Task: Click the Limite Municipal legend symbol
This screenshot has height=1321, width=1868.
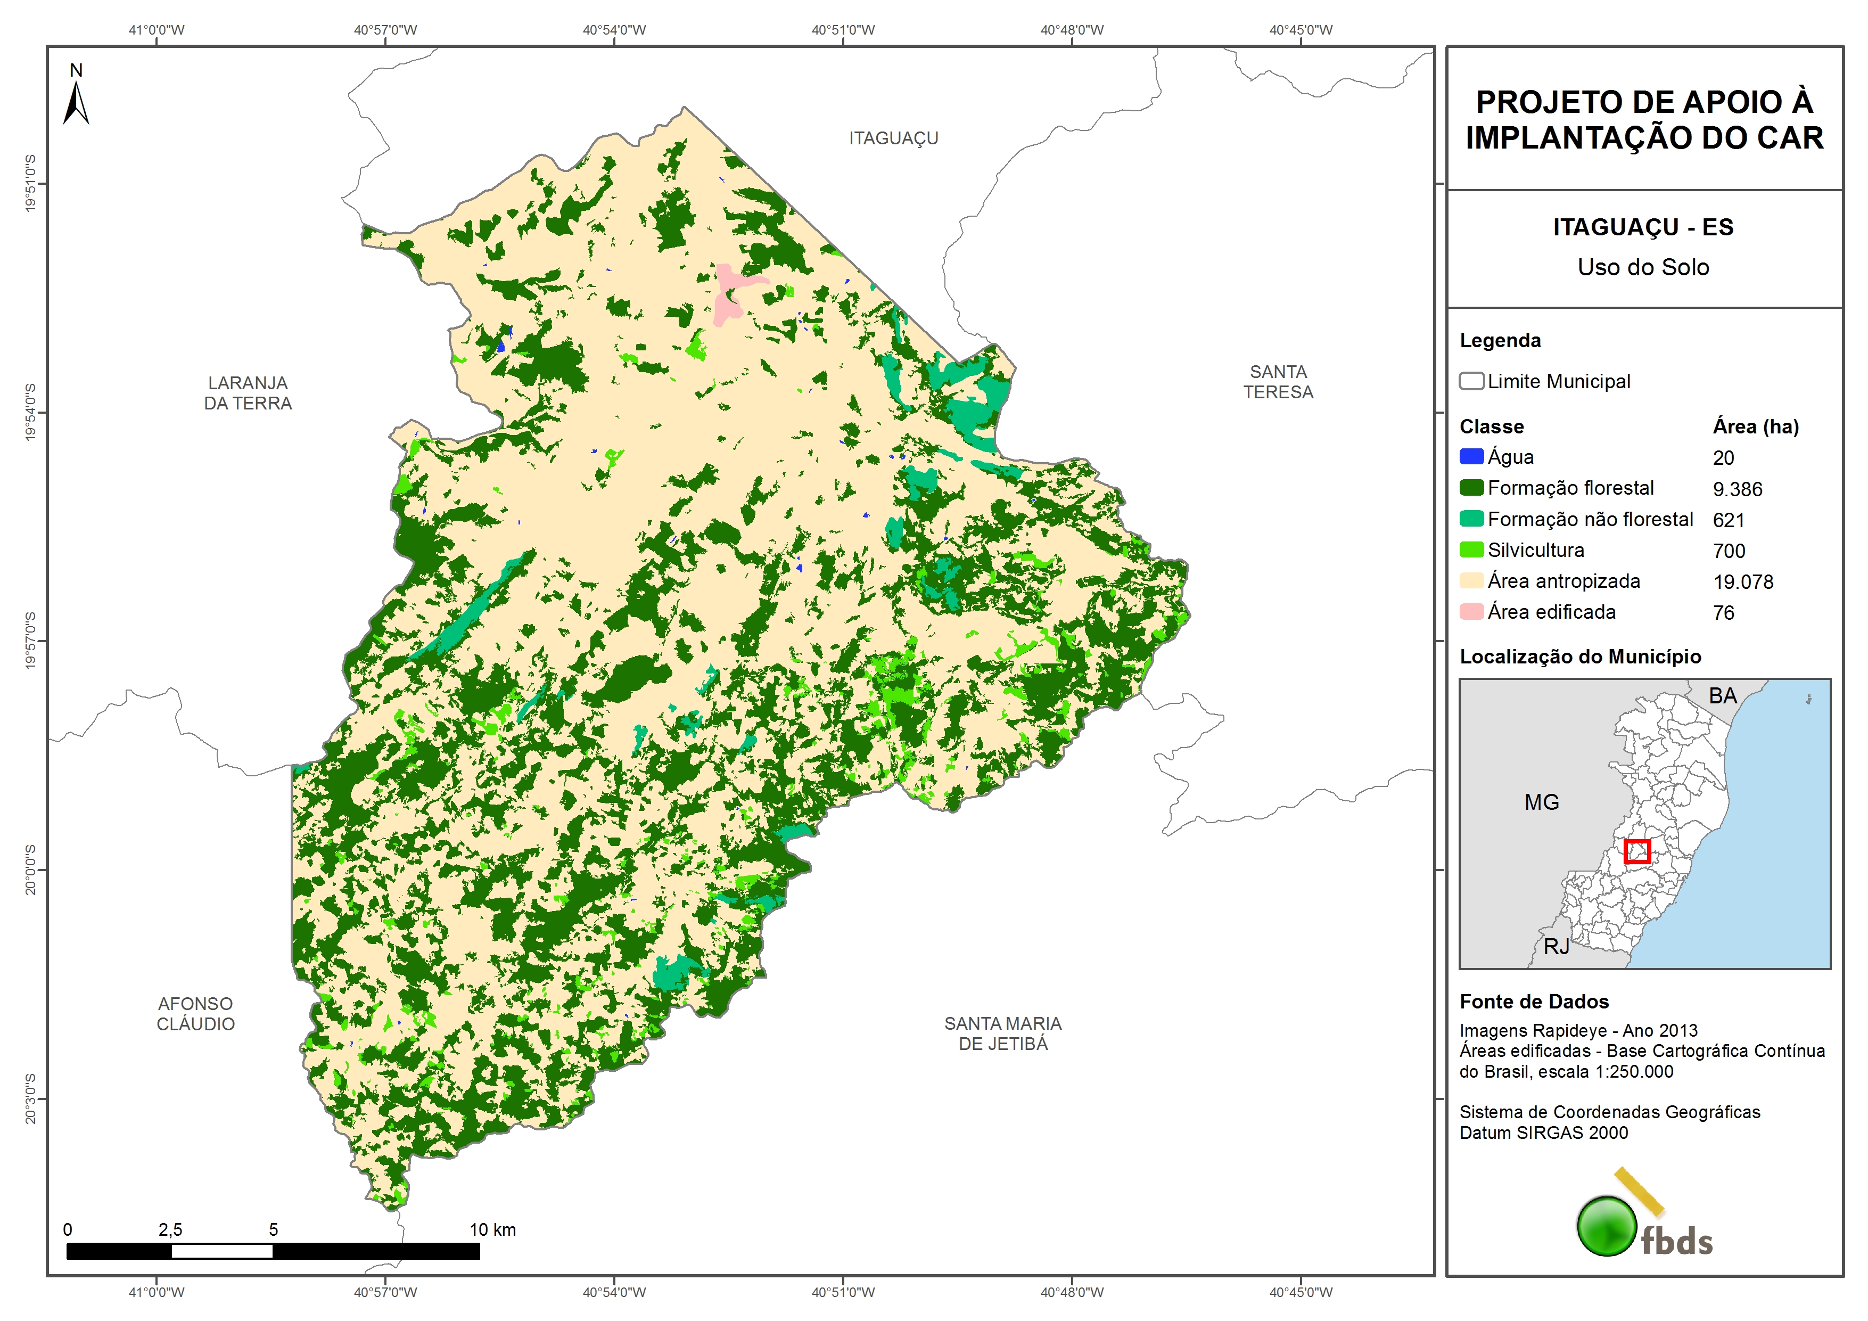Action: click(1471, 381)
